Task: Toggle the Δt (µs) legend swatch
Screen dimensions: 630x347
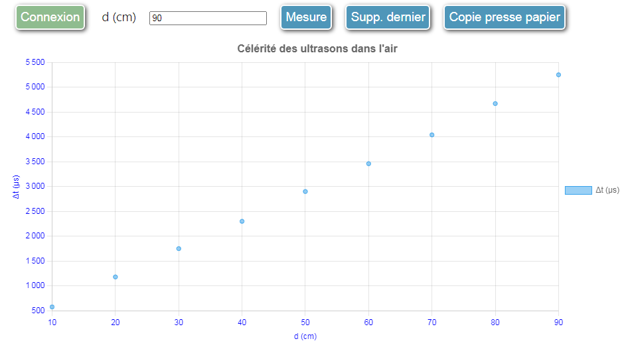Action: pos(578,190)
